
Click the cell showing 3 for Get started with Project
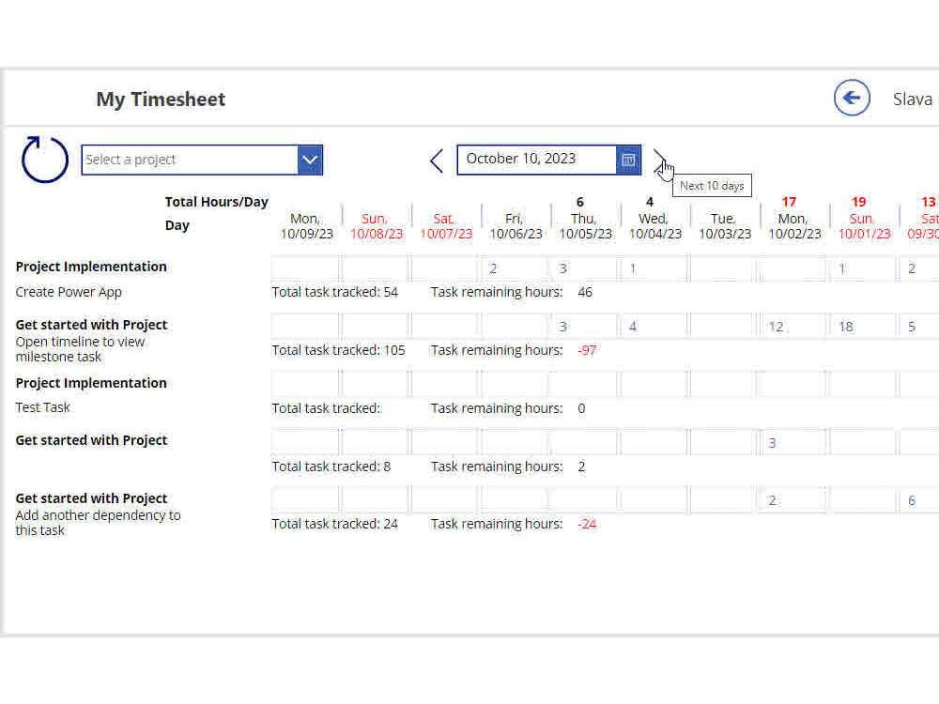[792, 442]
